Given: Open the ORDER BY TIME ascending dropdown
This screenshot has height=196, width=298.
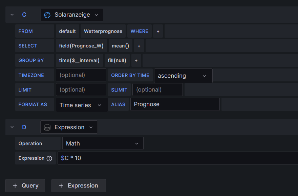Looking at the screenshot, I should click(x=183, y=76).
